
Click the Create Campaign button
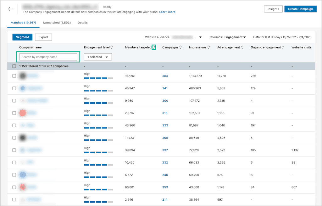pyautogui.click(x=300, y=9)
